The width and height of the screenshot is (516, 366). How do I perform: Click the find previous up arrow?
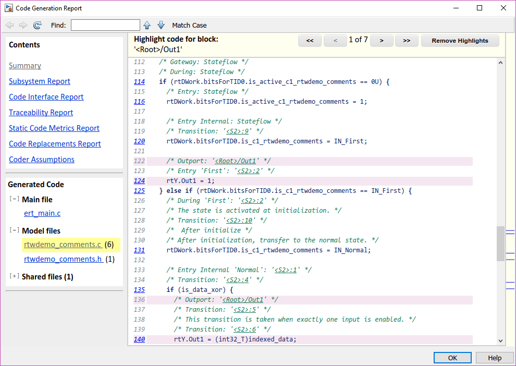(x=147, y=25)
